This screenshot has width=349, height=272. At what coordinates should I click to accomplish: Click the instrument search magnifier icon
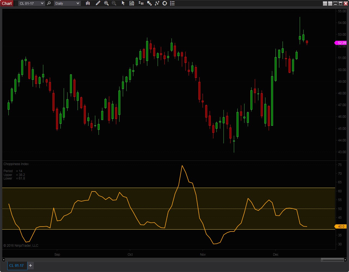pyautogui.click(x=49, y=3)
